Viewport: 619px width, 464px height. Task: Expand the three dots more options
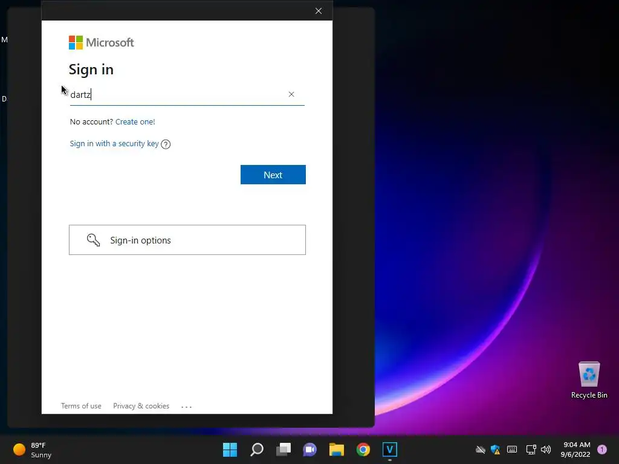(x=186, y=407)
